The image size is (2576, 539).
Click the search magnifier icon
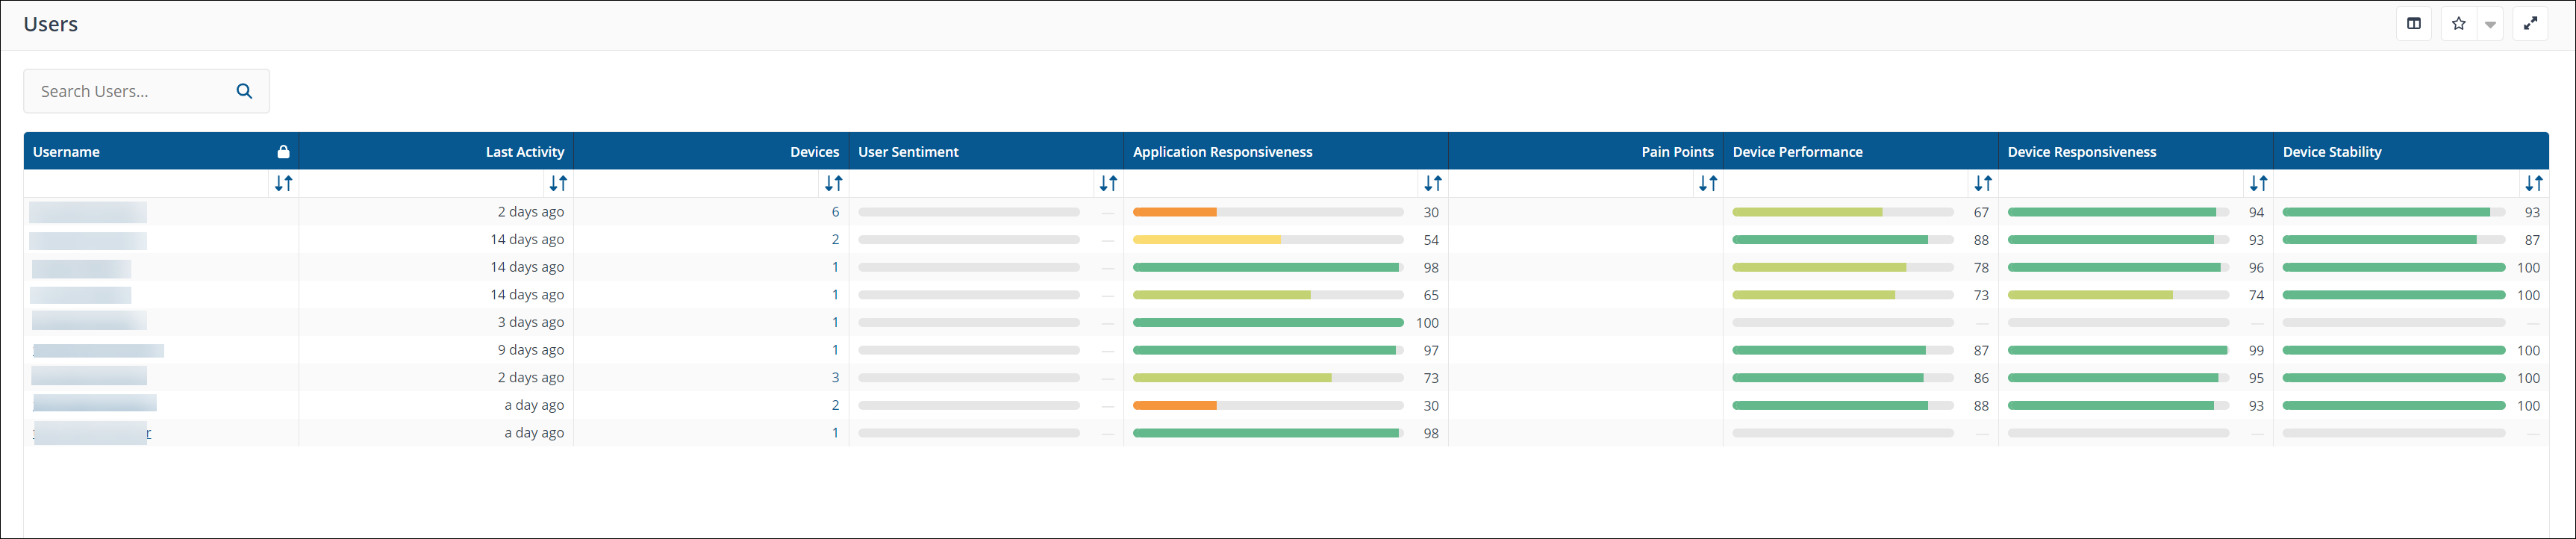pyautogui.click(x=244, y=91)
